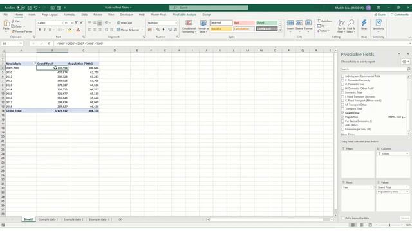Toggle italic formatting

[44, 30]
